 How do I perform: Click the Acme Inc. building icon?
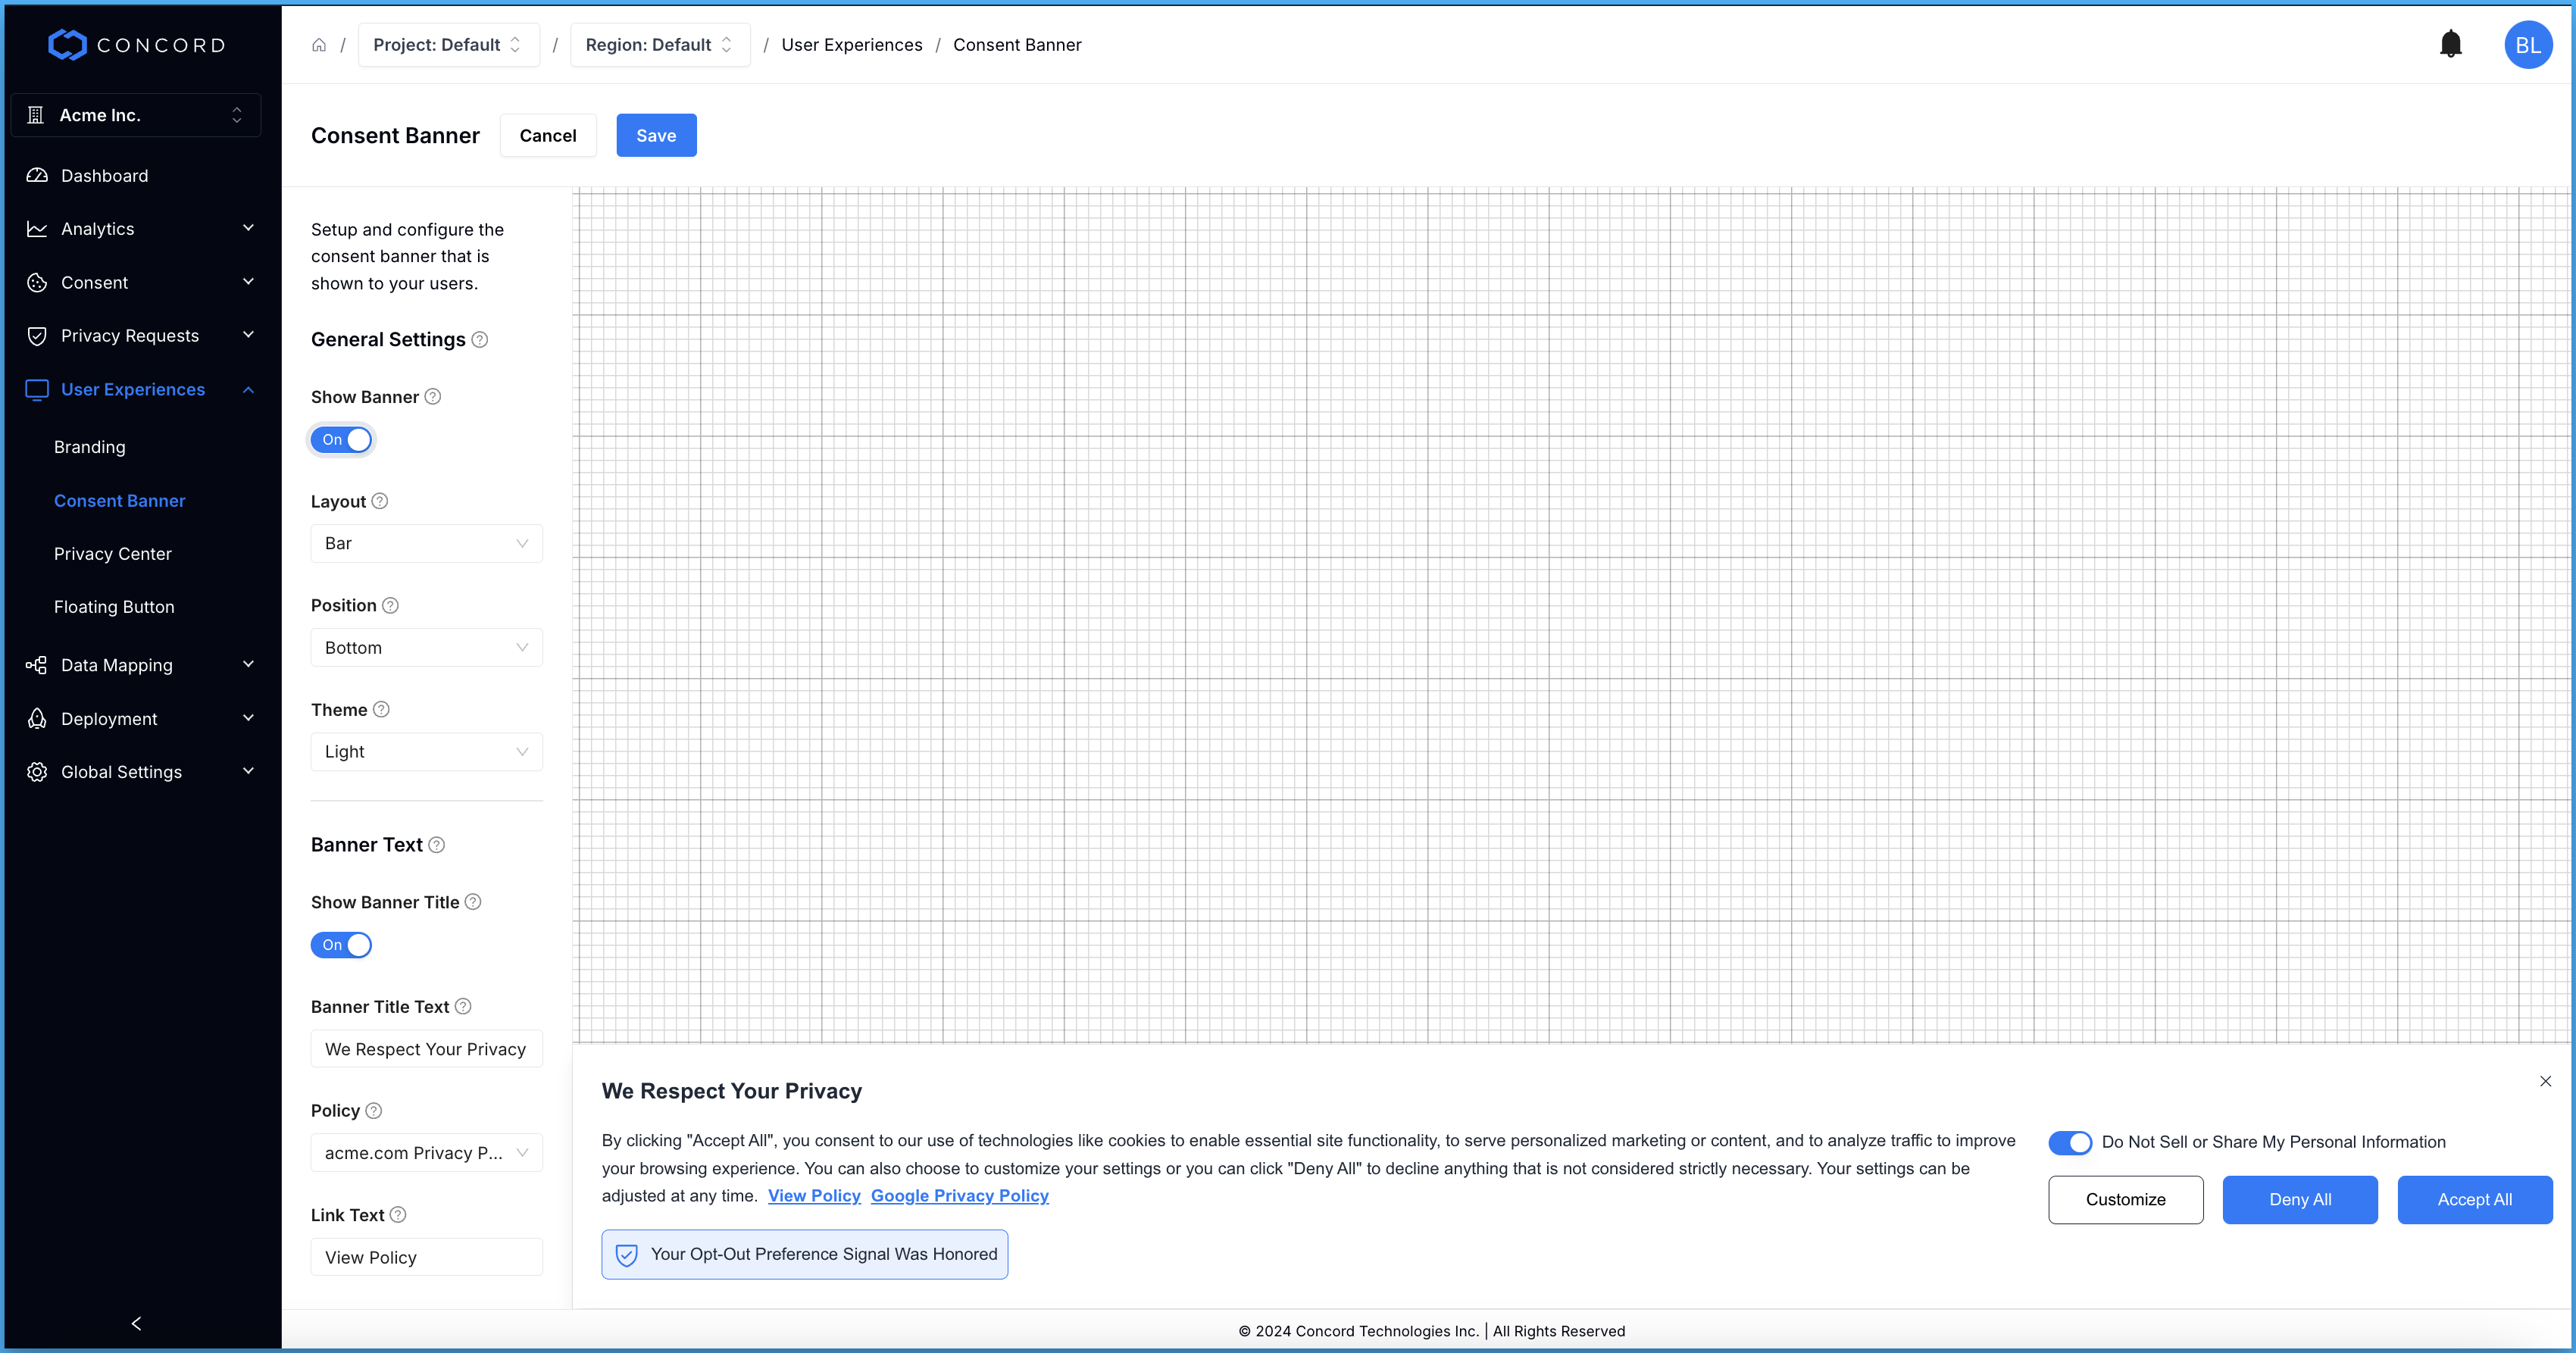click(36, 115)
